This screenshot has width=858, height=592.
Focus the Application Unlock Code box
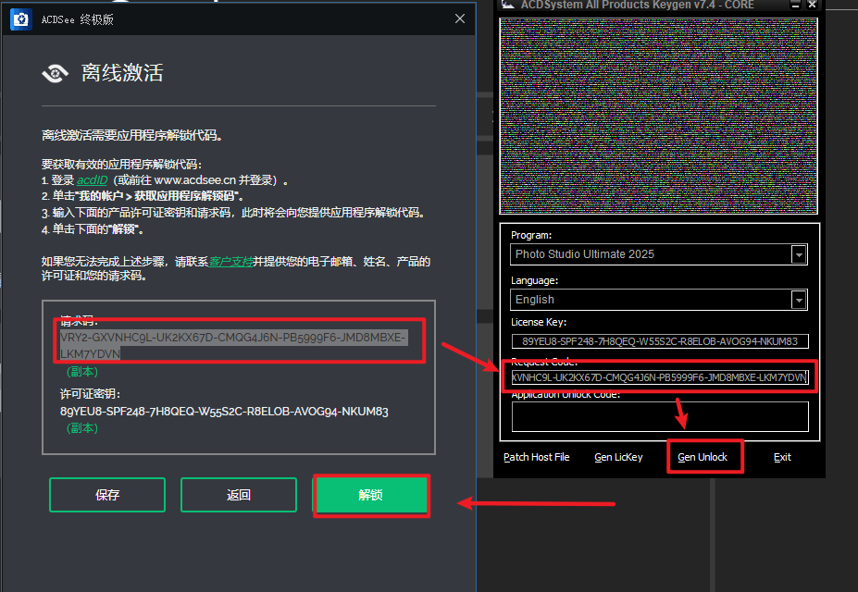[x=659, y=416]
